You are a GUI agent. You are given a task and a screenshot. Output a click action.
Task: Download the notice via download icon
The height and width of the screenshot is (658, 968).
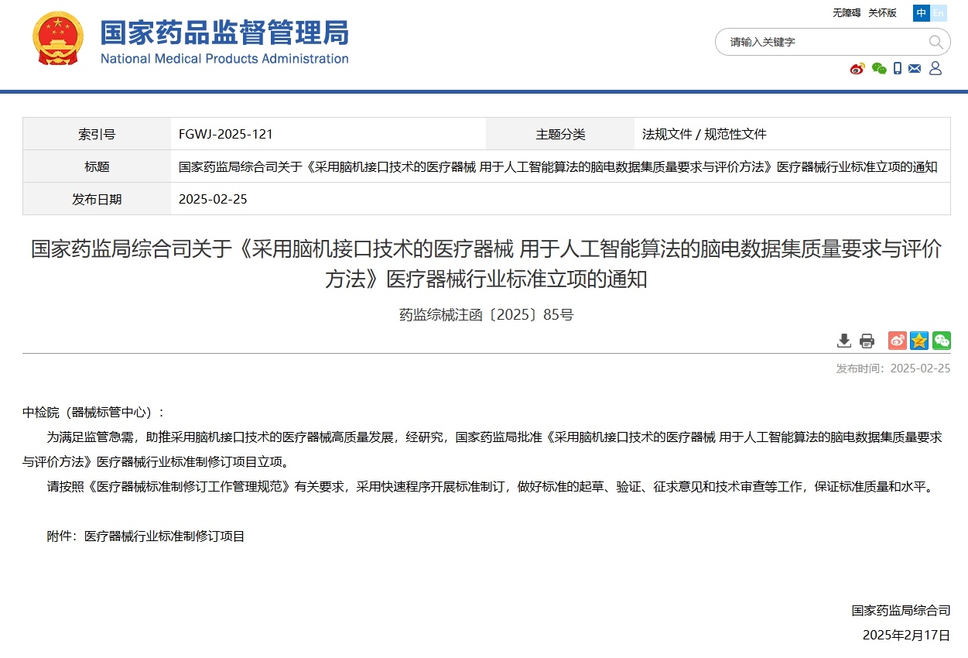point(844,341)
